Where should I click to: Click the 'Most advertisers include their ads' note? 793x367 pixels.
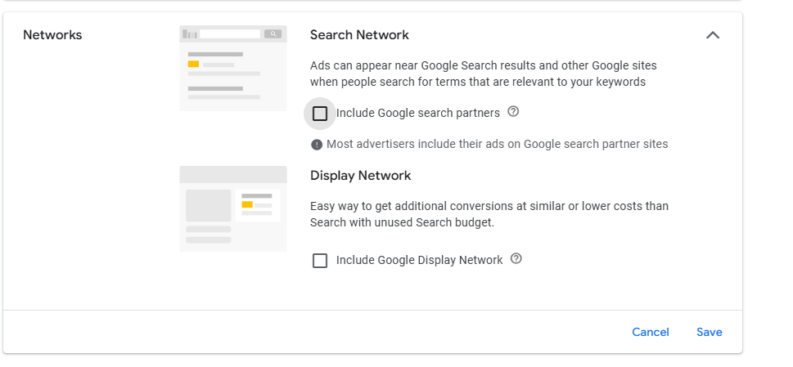click(497, 145)
